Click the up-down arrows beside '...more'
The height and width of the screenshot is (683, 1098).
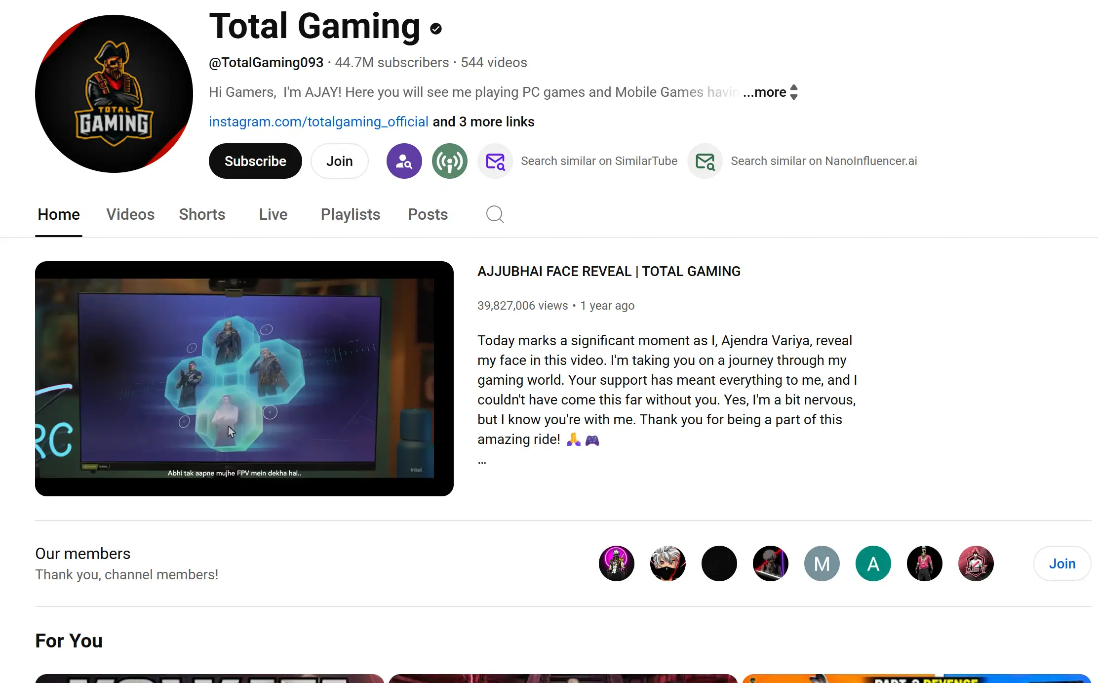click(794, 92)
